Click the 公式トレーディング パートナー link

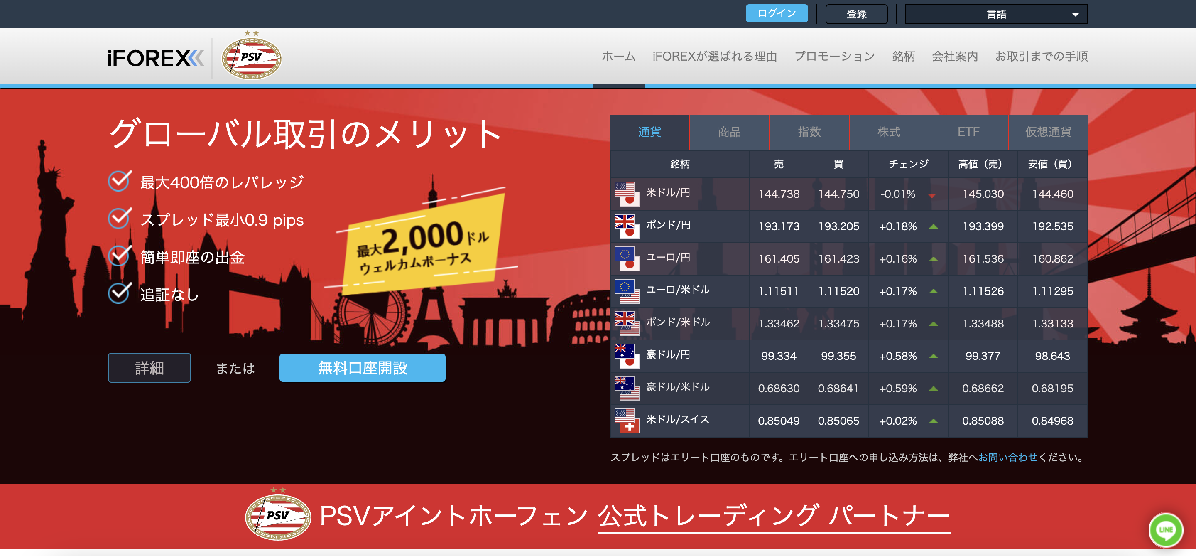click(774, 517)
